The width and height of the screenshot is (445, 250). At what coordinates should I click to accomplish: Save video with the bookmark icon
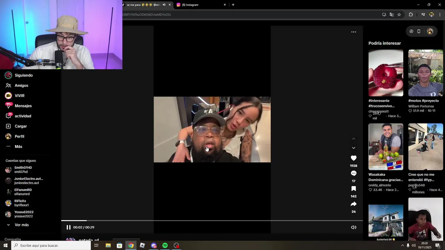coord(354,189)
